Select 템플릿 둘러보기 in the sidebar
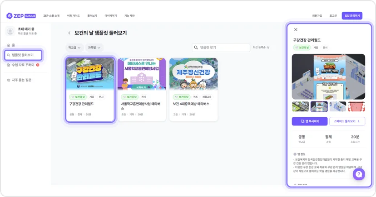 23,55
